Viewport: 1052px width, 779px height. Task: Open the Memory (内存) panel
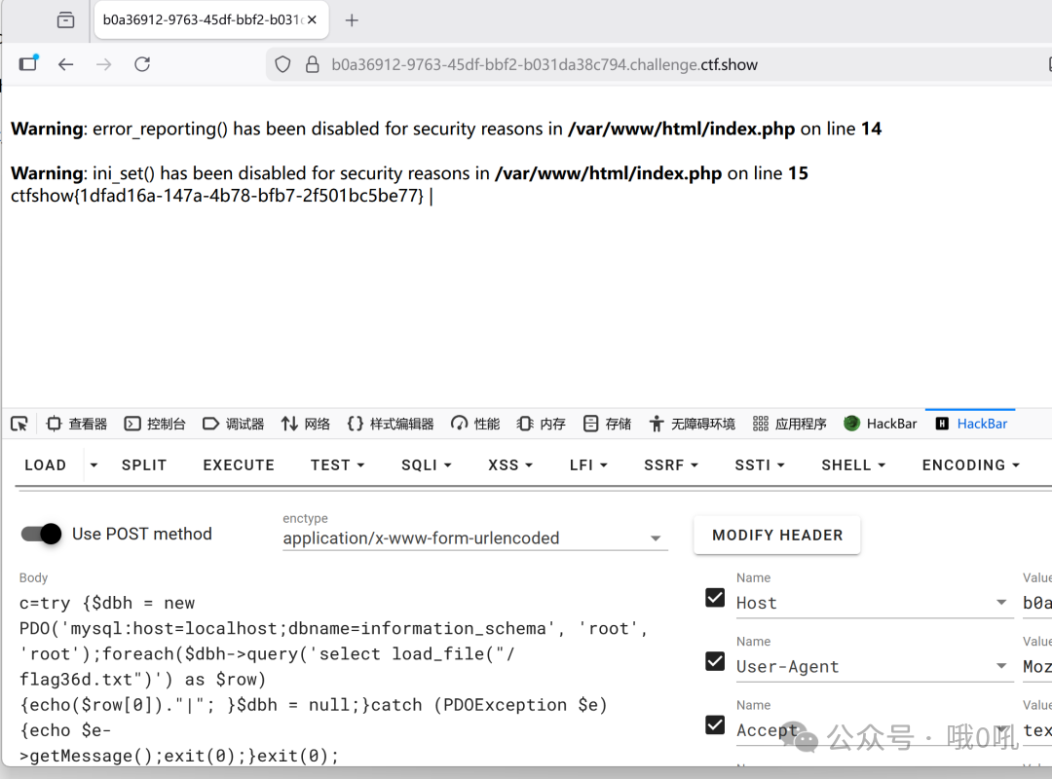point(542,424)
